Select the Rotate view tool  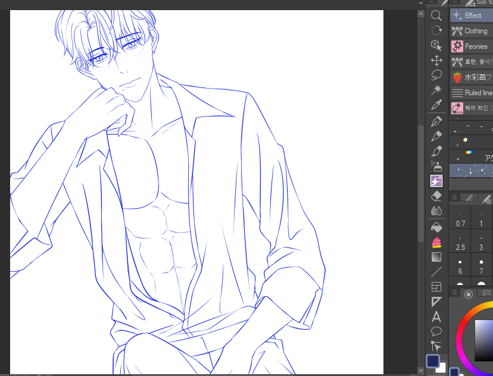[x=436, y=30]
